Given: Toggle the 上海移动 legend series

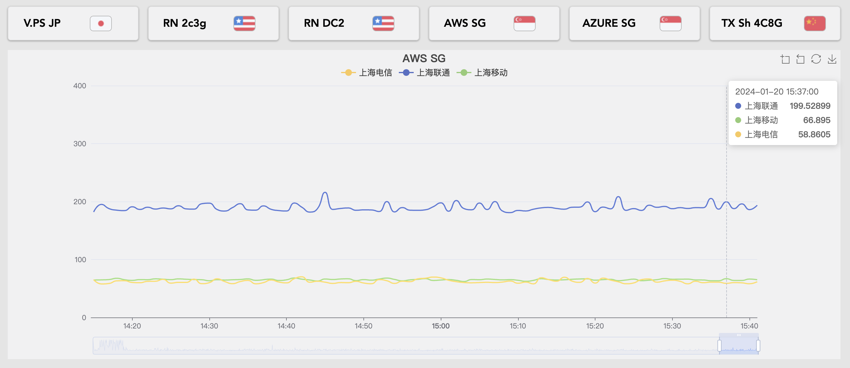Looking at the screenshot, I should coord(482,73).
